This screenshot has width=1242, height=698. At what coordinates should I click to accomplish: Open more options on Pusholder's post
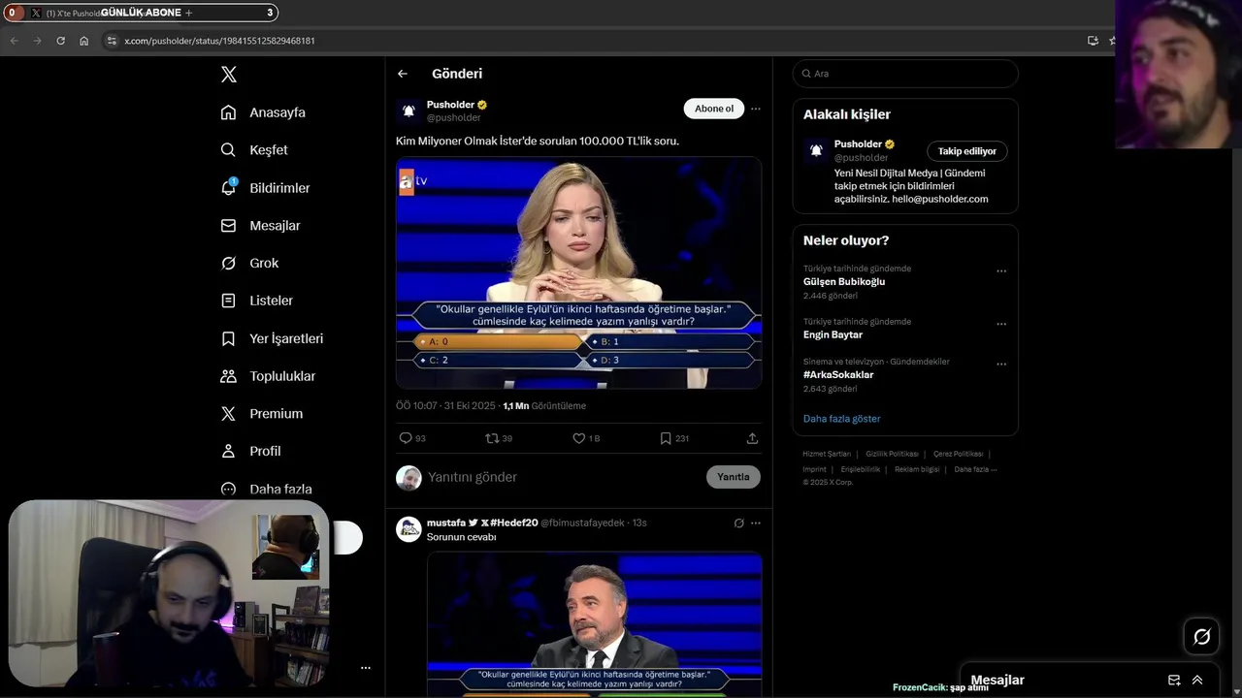coord(756,109)
